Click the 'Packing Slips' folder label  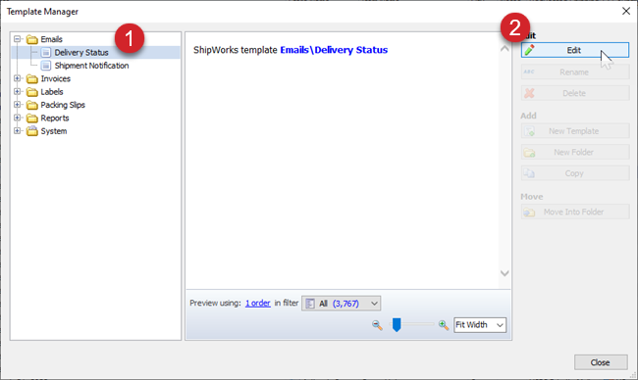point(63,105)
